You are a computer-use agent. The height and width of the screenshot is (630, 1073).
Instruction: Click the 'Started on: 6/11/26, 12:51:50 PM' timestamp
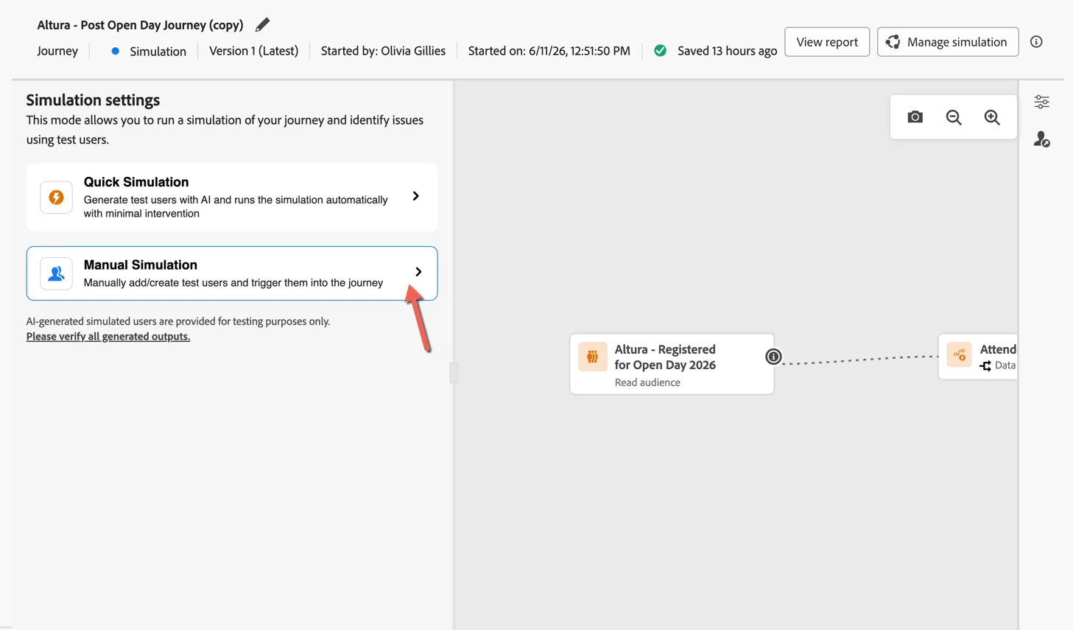[x=549, y=51]
